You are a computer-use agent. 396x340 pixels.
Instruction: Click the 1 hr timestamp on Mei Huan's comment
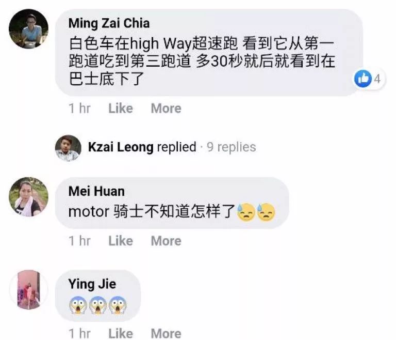tap(79, 241)
